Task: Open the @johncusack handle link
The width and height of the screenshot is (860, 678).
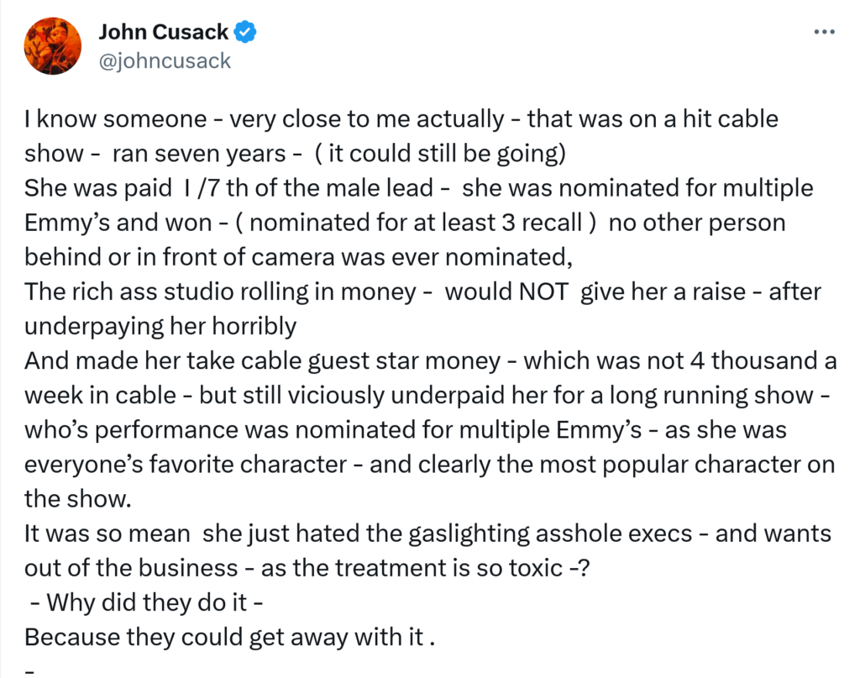Action: (x=165, y=60)
